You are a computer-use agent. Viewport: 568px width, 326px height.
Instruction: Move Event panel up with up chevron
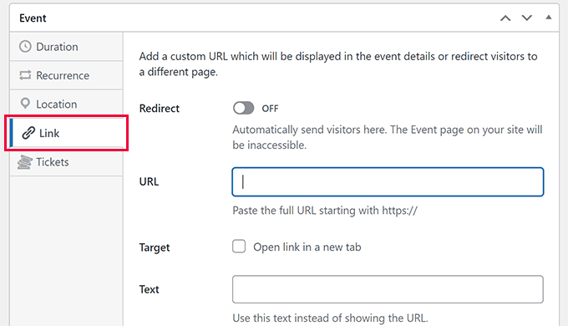click(x=505, y=18)
